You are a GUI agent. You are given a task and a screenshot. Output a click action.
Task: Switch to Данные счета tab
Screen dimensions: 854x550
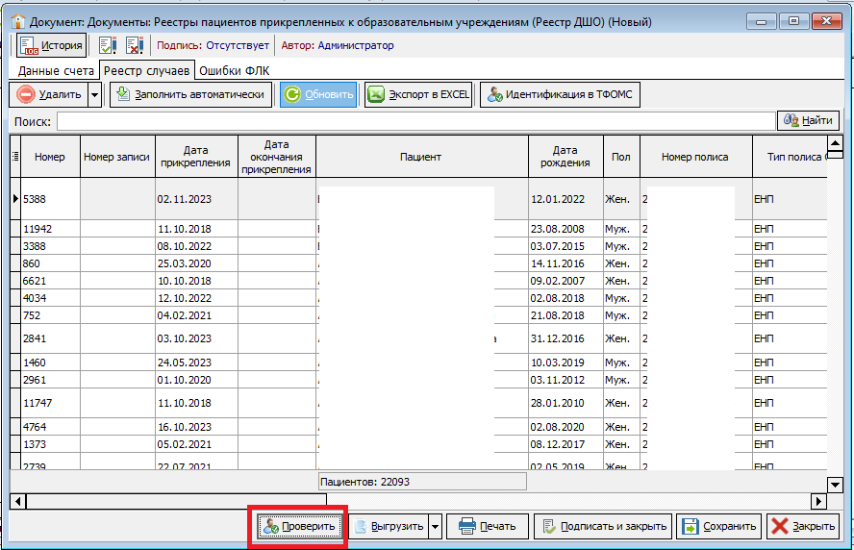pos(56,71)
